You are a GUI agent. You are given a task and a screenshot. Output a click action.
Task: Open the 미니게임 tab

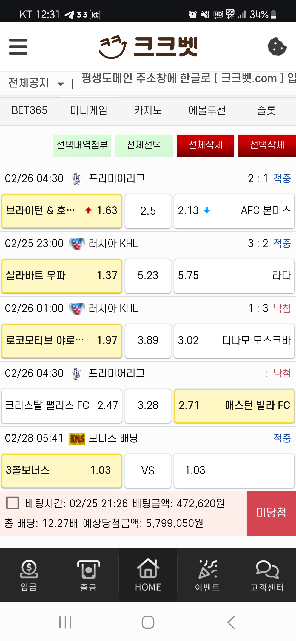[x=89, y=110]
